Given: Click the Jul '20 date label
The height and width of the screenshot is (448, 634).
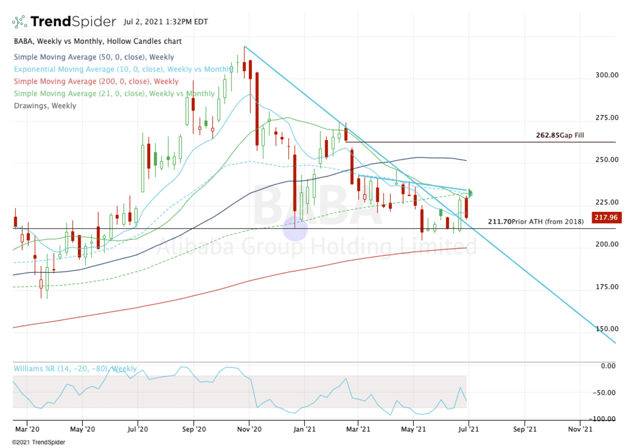Looking at the screenshot, I should (137, 430).
